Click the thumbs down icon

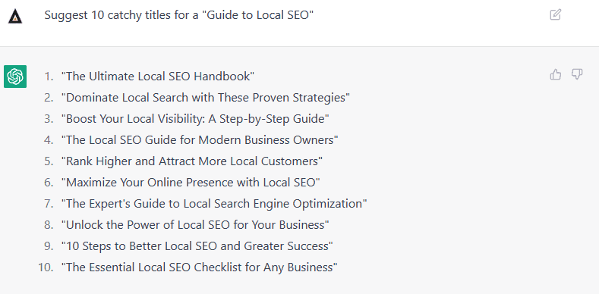point(577,74)
